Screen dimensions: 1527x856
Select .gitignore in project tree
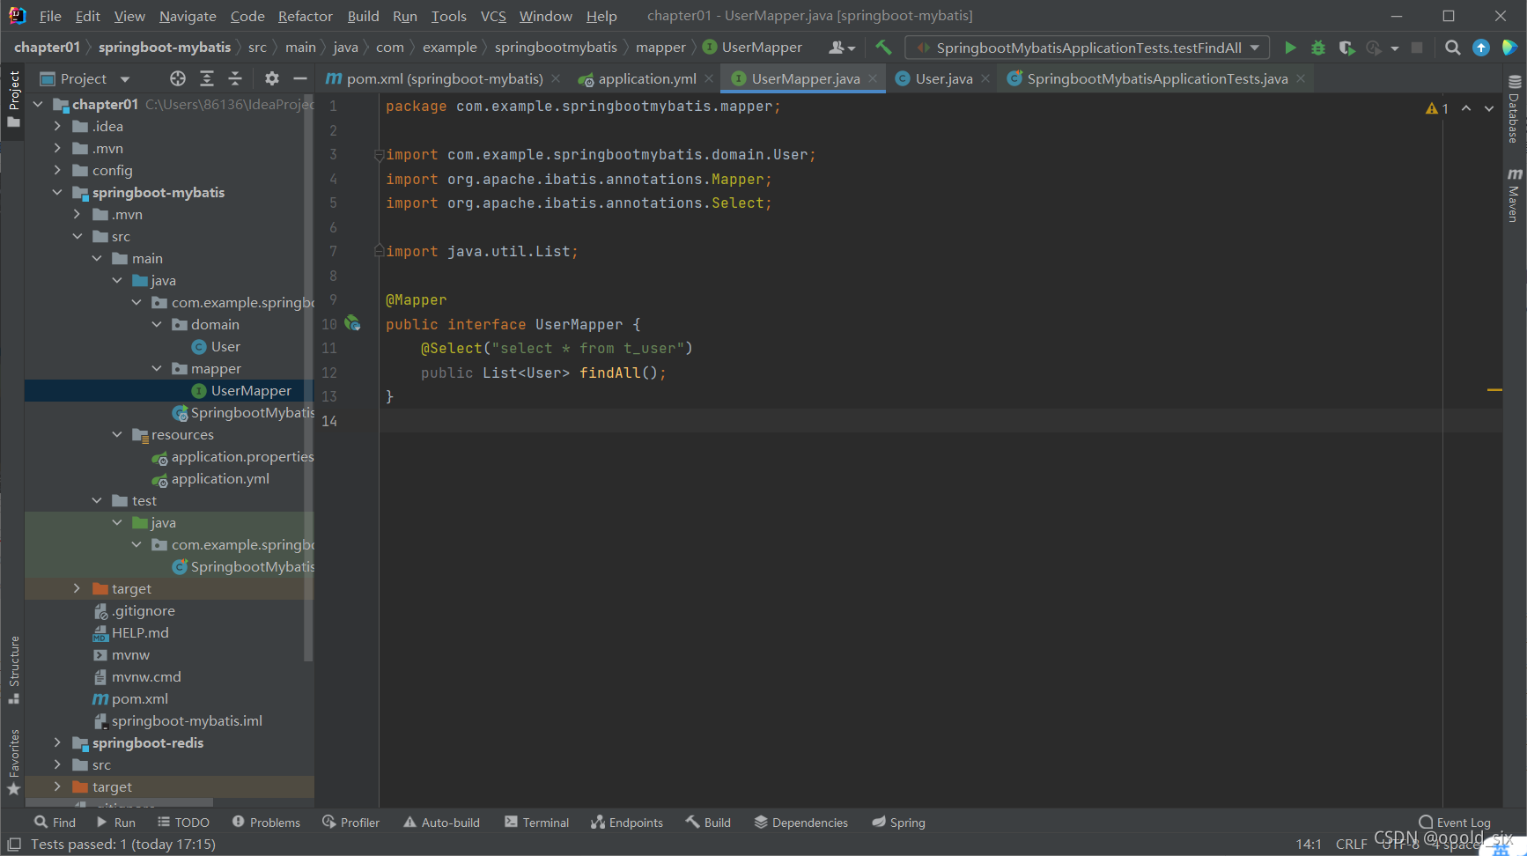[x=144, y=610]
